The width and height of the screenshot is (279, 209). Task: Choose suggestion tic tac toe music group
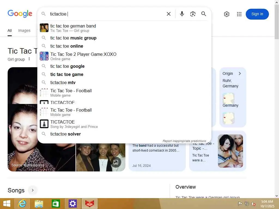(124, 38)
